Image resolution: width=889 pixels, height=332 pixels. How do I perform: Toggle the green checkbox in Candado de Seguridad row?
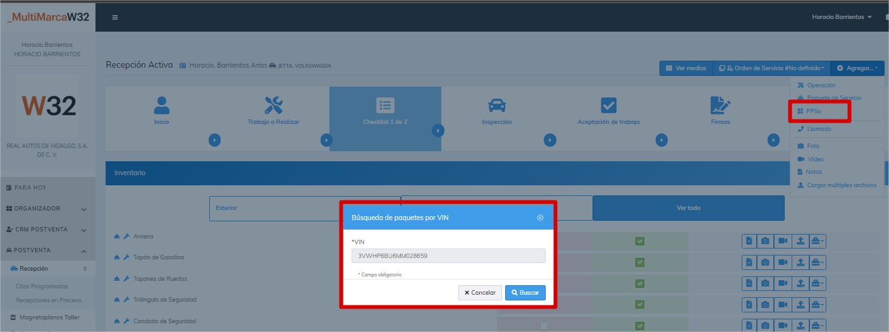pyautogui.click(x=640, y=326)
